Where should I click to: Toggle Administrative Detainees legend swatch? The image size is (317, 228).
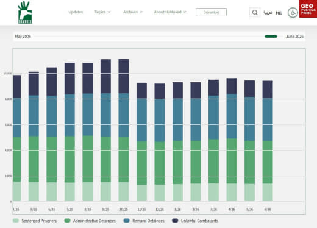(x=67, y=221)
